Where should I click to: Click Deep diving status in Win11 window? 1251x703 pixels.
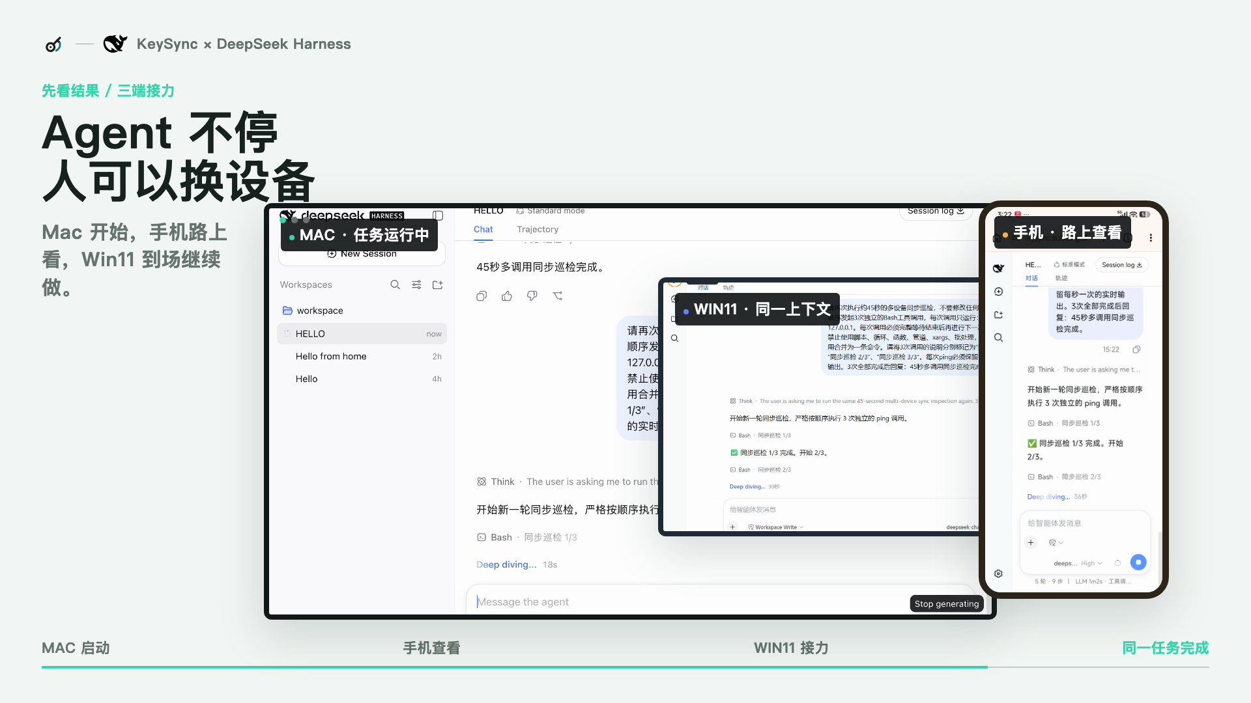747,486
